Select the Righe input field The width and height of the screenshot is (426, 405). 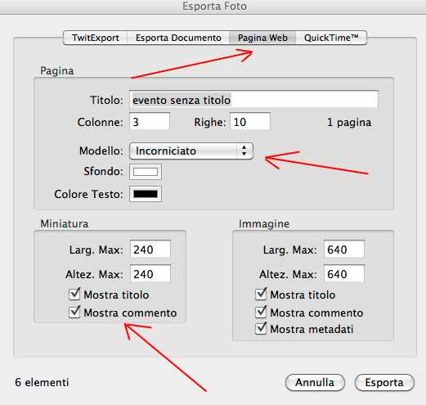pos(250,121)
